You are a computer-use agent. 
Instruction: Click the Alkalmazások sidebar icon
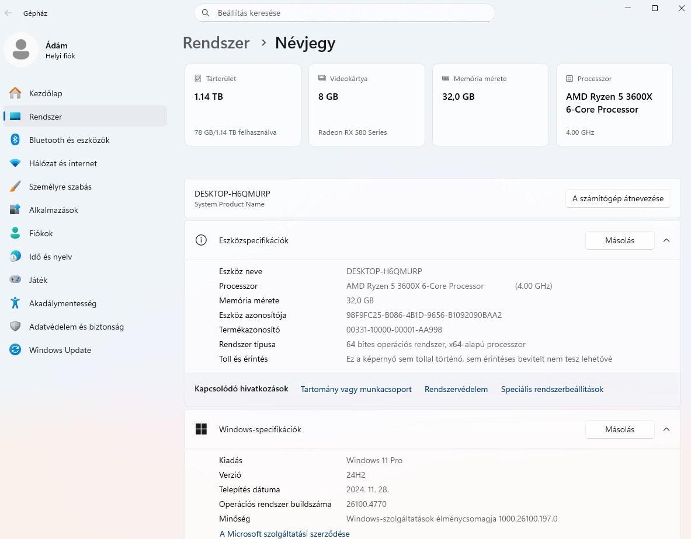point(15,210)
